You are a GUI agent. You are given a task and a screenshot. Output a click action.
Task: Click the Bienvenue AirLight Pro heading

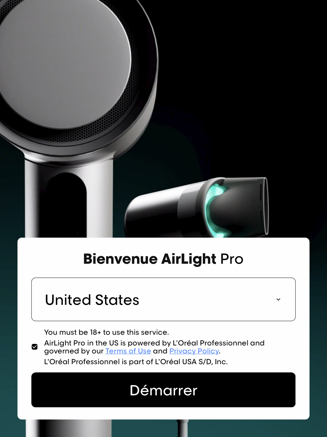(163, 259)
